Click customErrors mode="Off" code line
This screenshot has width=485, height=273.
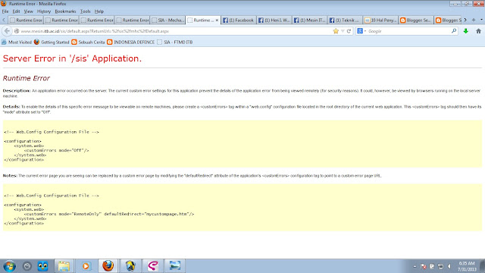click(57, 150)
